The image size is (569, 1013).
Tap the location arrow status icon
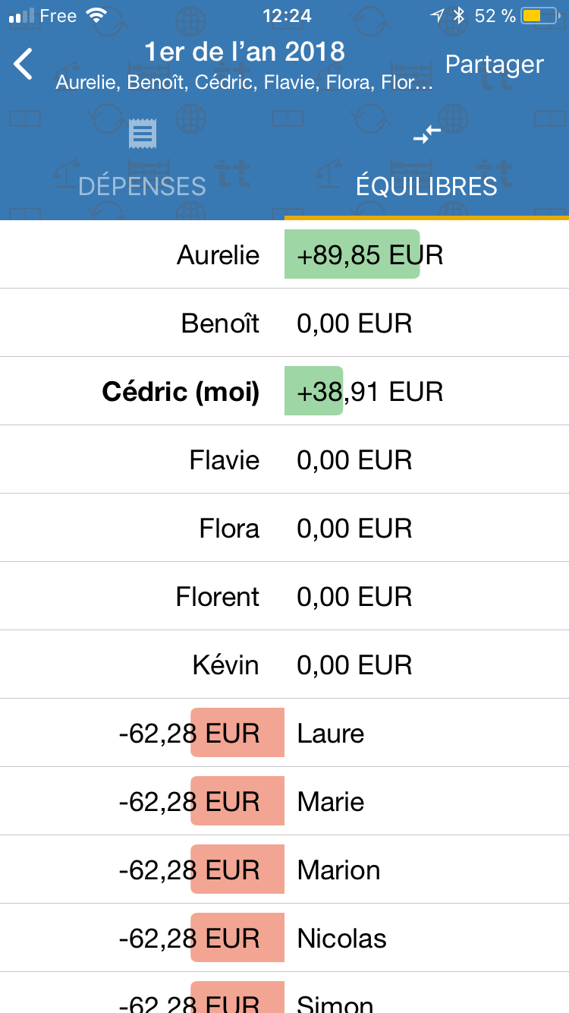tap(437, 16)
